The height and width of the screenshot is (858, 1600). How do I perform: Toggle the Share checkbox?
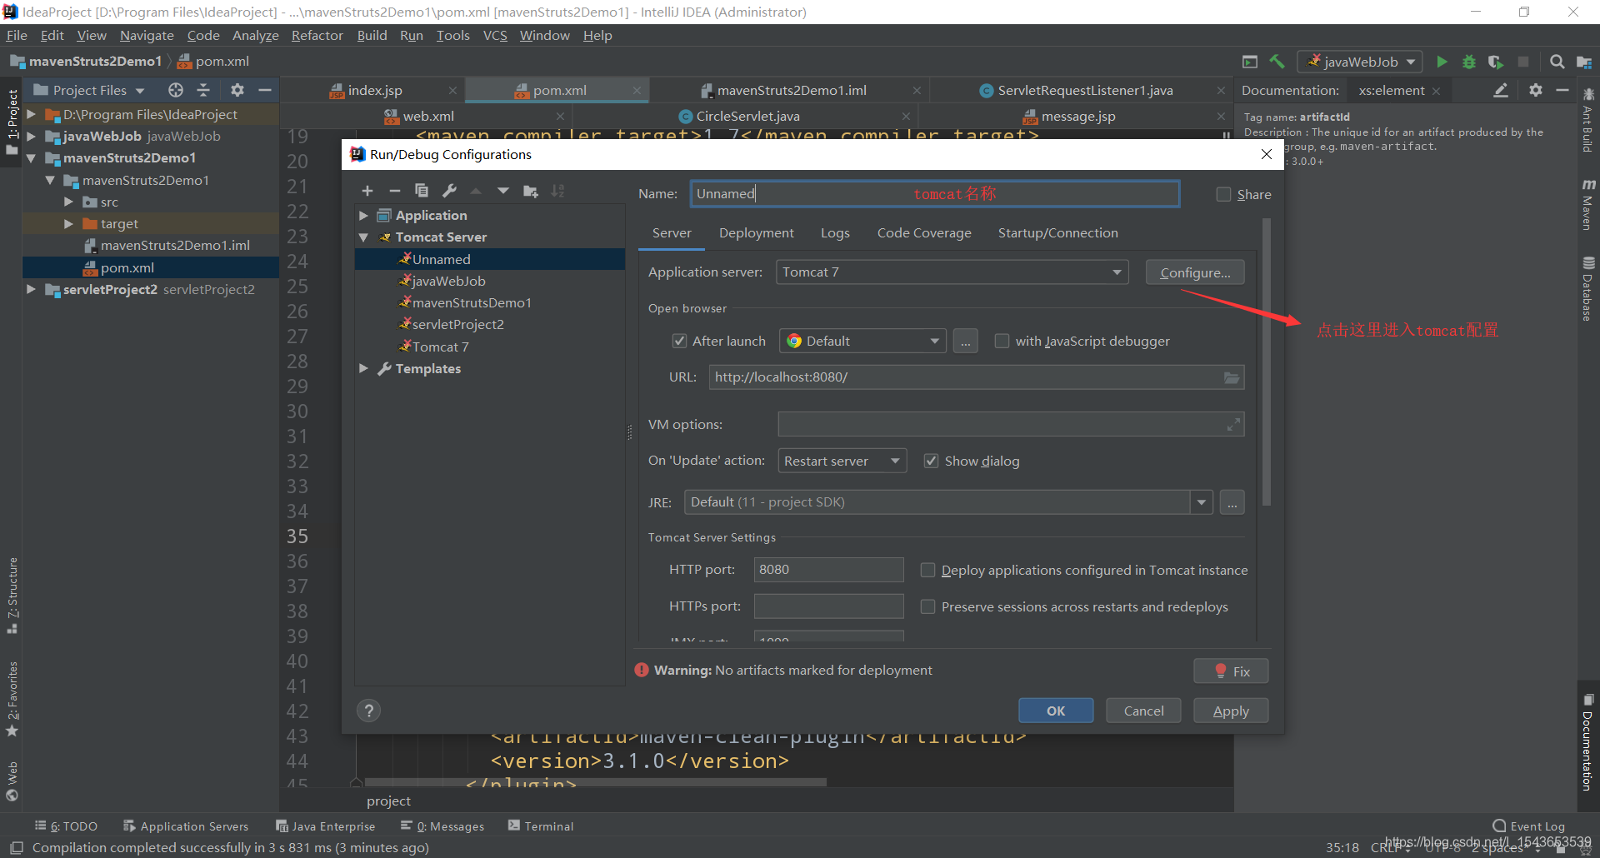(1223, 194)
